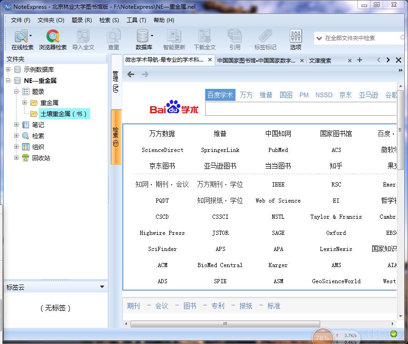Image resolution: width=408 pixels, height=344 pixels.
Task: Switch to the 中国国家图书馆 browser tab
Action: tap(256, 61)
